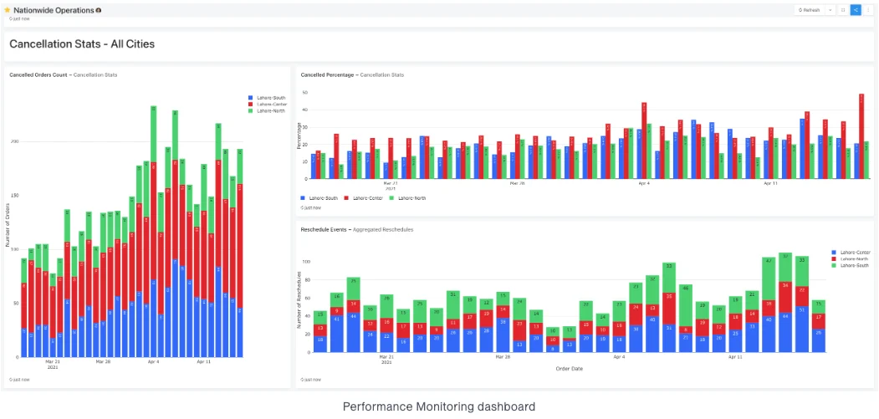Click the Cancellation Stats - All Cities heading
The height and width of the screenshot is (419, 879).
point(82,43)
